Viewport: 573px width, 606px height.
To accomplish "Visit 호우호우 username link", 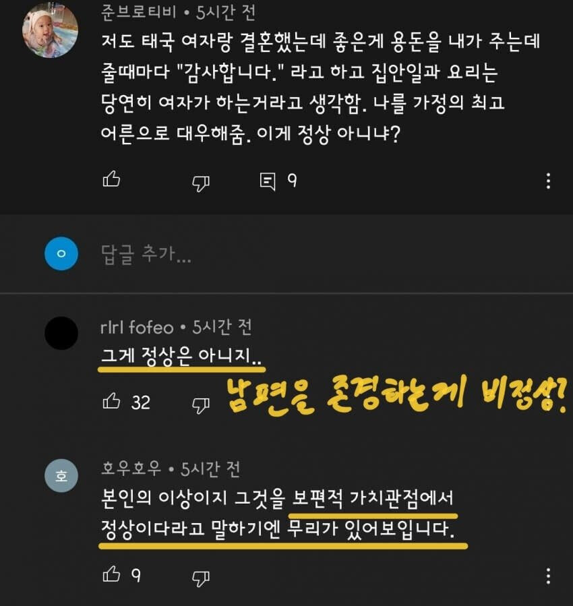I will pyautogui.click(x=131, y=468).
